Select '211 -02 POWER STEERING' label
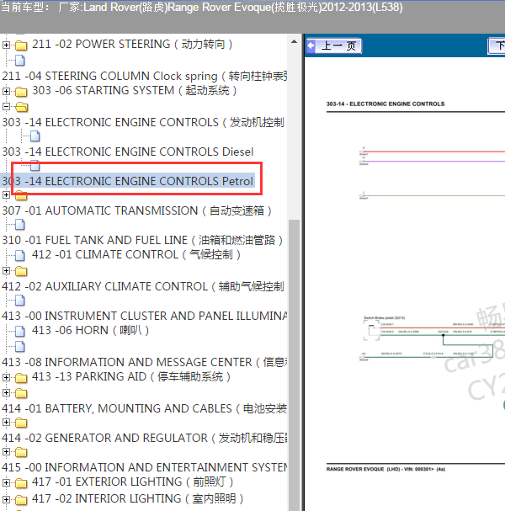The height and width of the screenshot is (511, 505). click(132, 44)
